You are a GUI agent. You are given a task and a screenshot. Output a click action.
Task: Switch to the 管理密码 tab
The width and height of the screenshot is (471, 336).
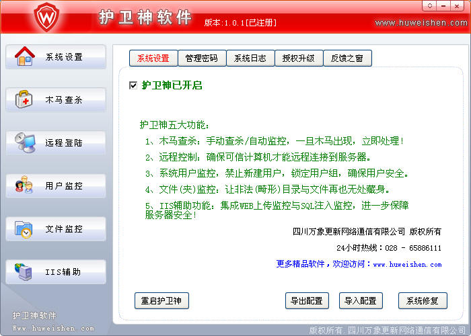point(202,58)
